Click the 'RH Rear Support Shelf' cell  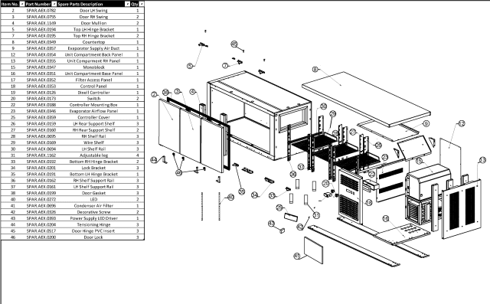click(93, 130)
